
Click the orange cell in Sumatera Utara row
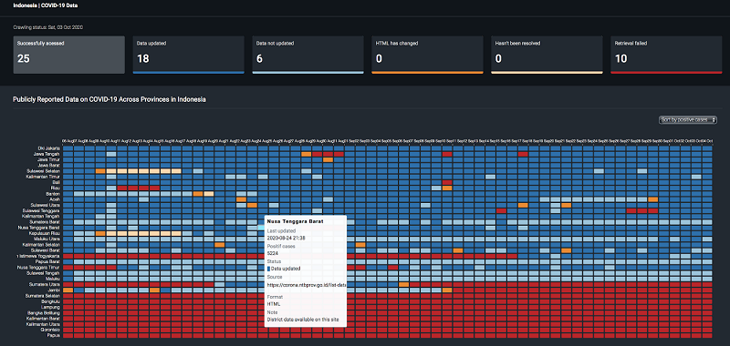(x=403, y=284)
